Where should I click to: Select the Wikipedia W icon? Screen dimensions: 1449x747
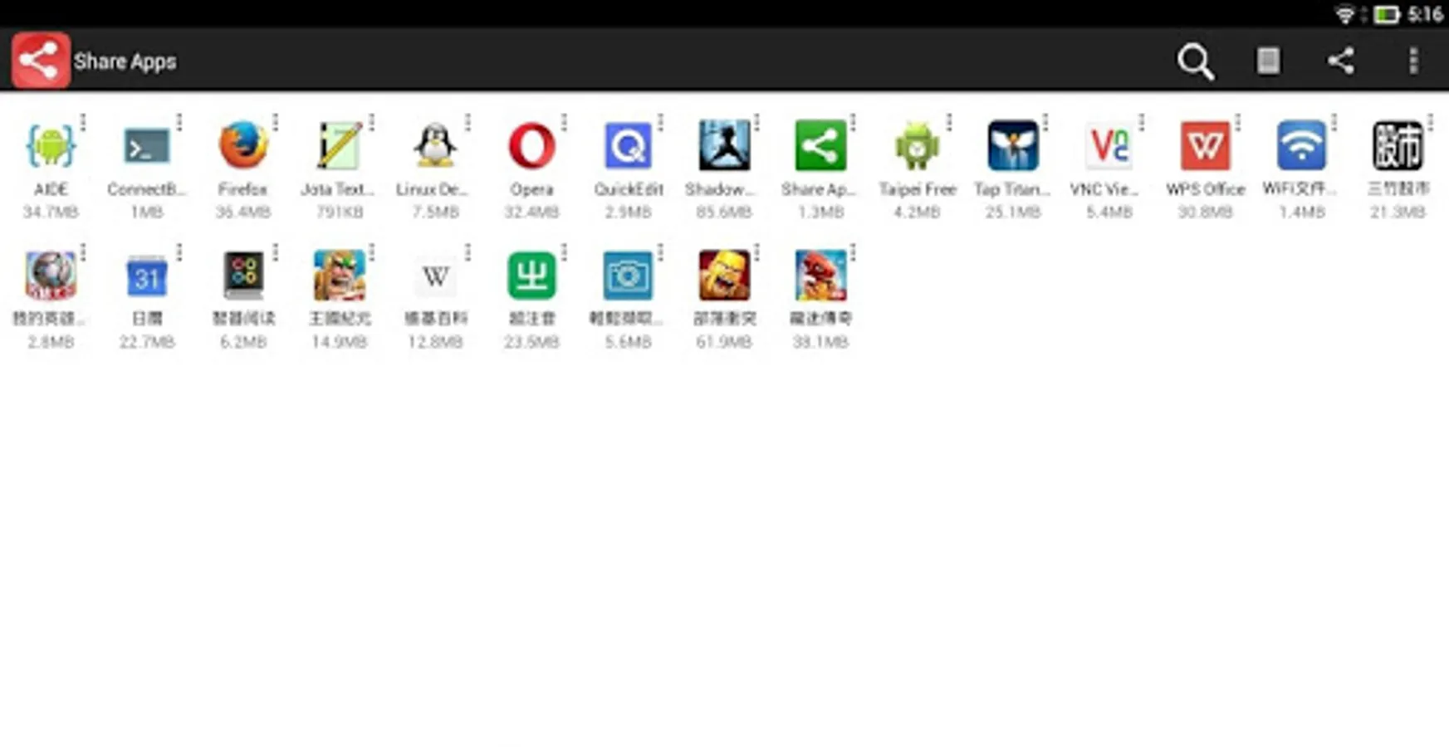pyautogui.click(x=436, y=276)
